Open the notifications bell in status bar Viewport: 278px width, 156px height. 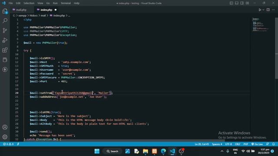tap(273, 144)
